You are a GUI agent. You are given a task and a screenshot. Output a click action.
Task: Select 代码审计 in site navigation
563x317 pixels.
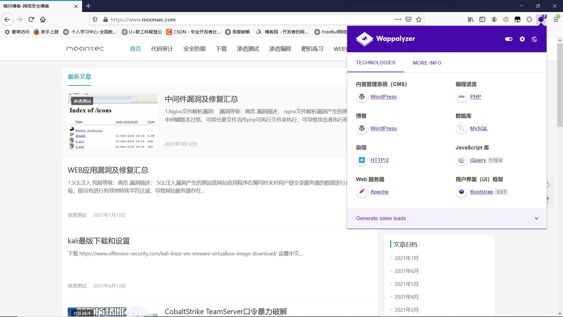tap(162, 49)
